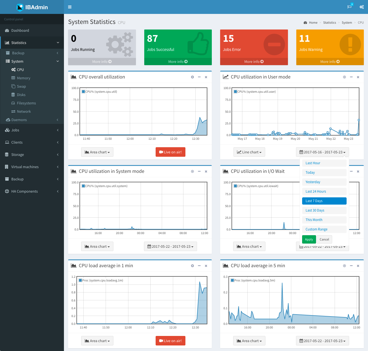The image size is (368, 351).
Task: Refresh the CPU overall utilization panel
Action: point(192,77)
